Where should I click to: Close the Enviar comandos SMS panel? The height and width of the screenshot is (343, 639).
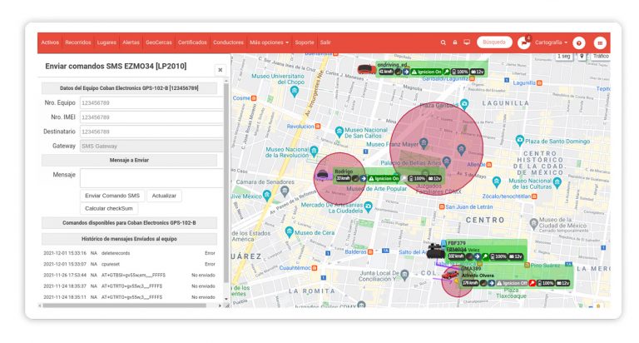[220, 70]
